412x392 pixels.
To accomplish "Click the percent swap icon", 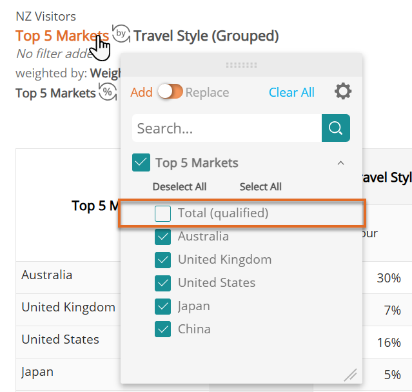I will pos(108,92).
